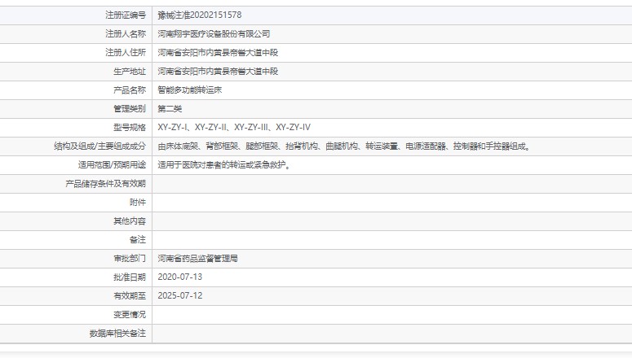Click the 附件 label
Screen dimensions: 632x358
(x=138, y=203)
